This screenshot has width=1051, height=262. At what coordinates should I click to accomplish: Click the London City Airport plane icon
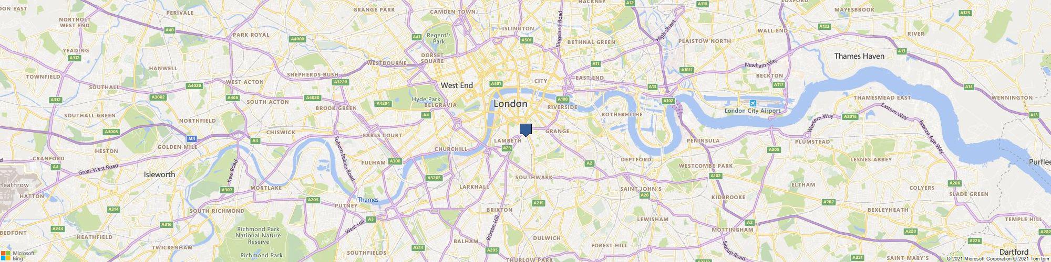click(x=752, y=103)
